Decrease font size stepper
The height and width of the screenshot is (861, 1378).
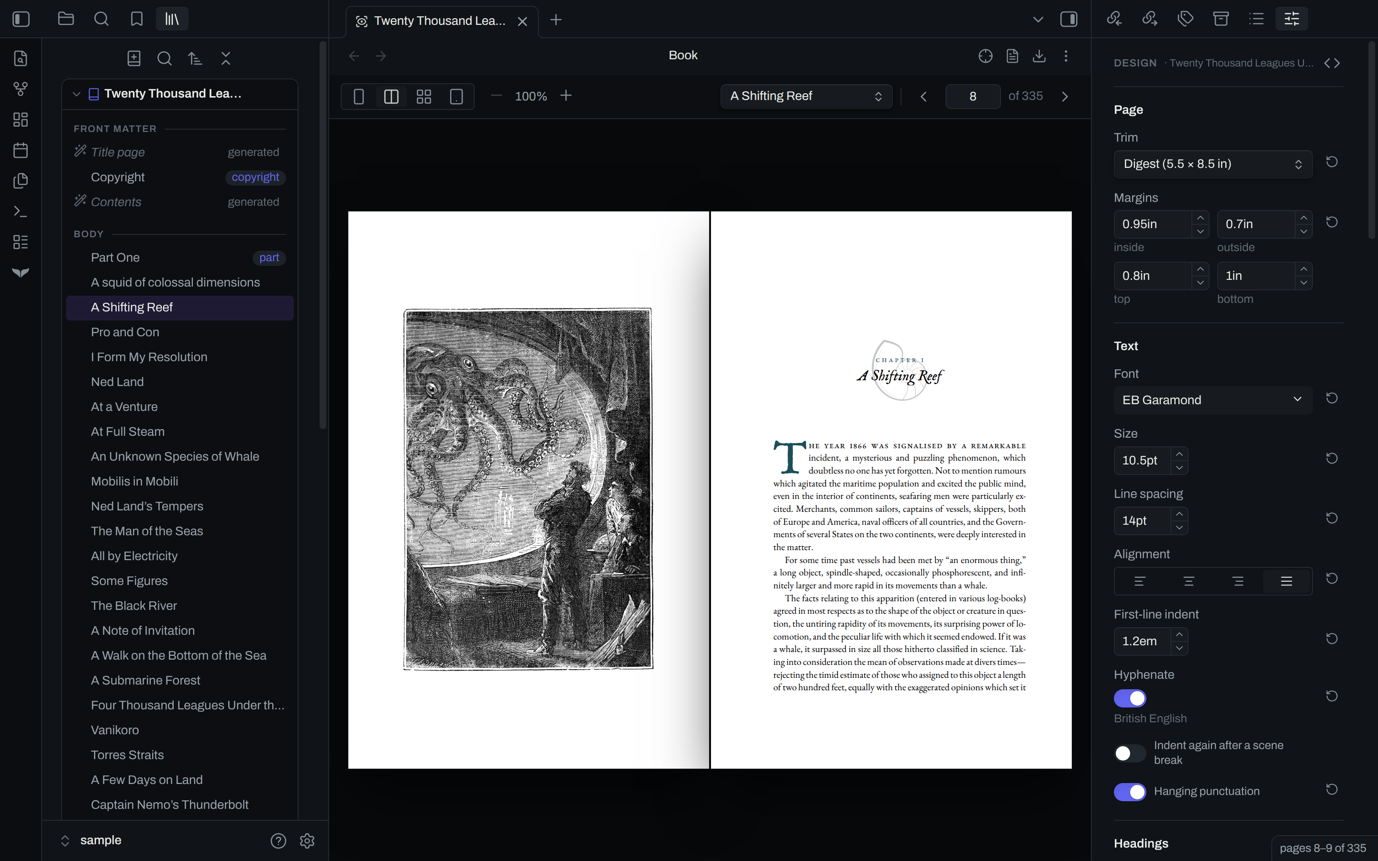tap(1179, 467)
